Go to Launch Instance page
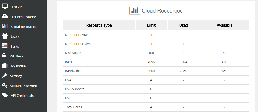Screen dimensions: 258x112 24,17
